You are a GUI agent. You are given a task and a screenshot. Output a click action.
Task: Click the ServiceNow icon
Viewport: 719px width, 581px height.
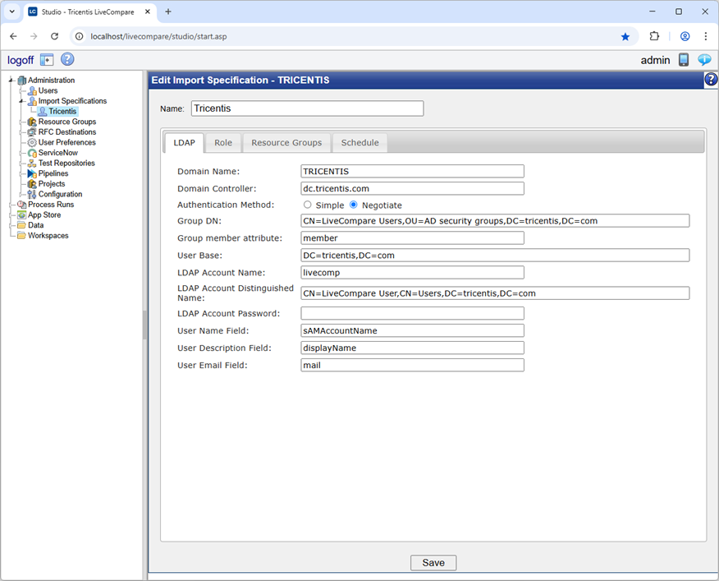(33, 153)
